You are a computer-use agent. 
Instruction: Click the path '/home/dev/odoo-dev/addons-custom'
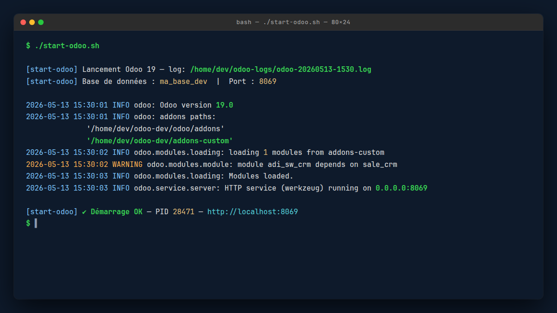click(x=160, y=141)
